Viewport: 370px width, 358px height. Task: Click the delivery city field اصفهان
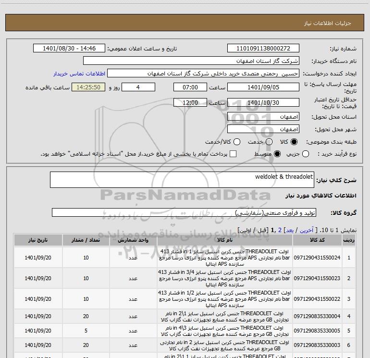263,129
